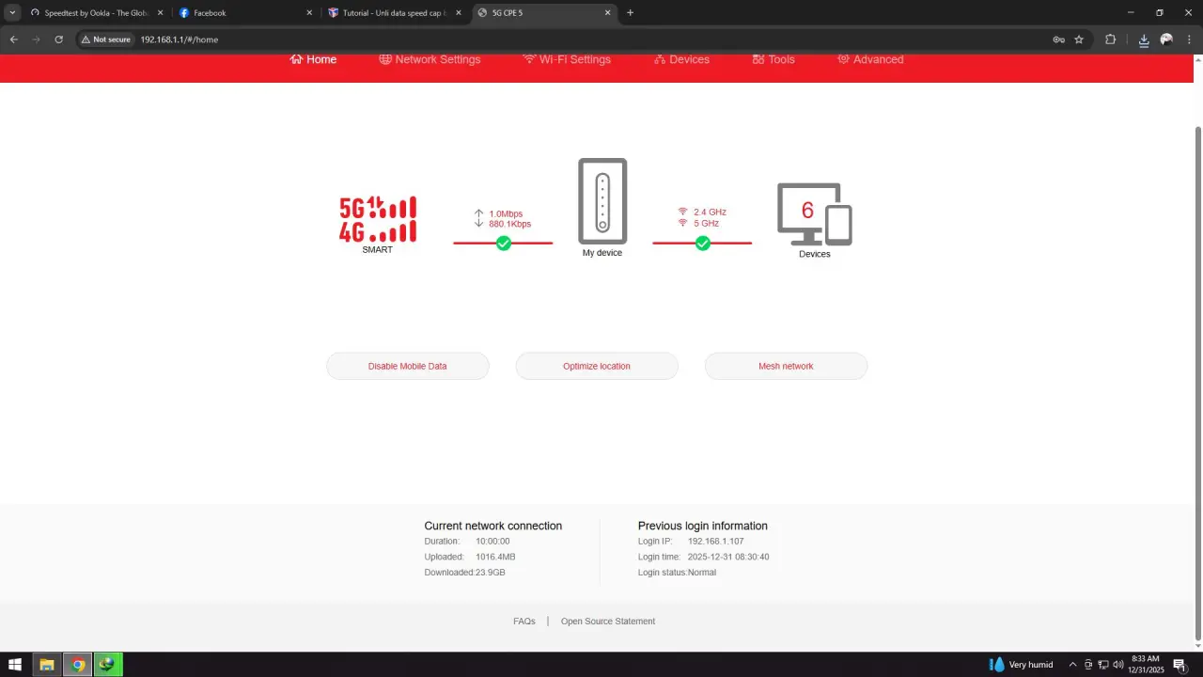Viewport: 1203px width, 677px height.
Task: Open File Explorer from taskbar
Action: coord(46,665)
